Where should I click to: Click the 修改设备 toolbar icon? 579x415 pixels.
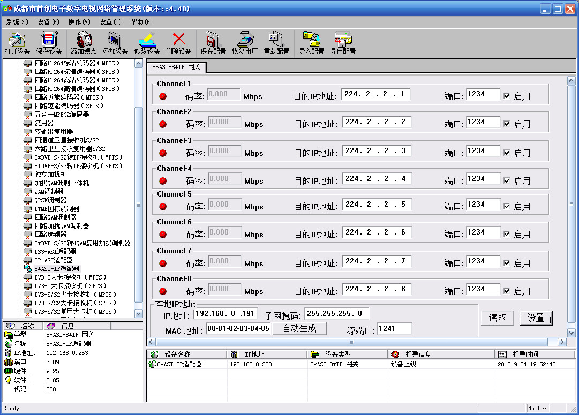point(147,40)
